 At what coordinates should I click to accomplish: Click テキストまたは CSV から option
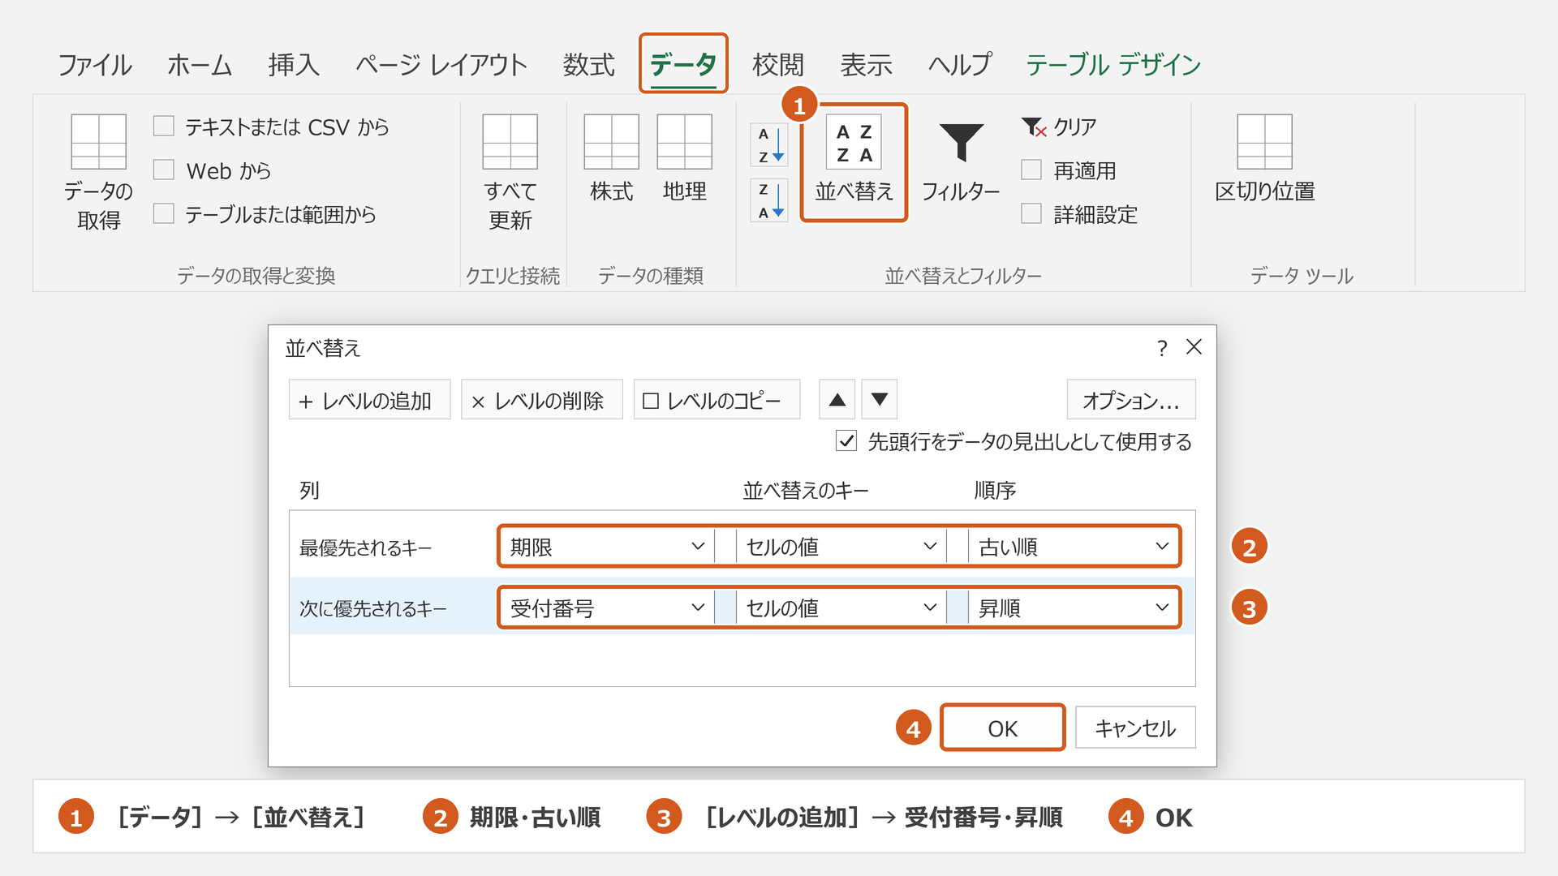coord(272,127)
